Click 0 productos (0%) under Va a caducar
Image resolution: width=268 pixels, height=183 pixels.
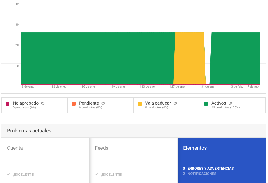[x=157, y=108]
